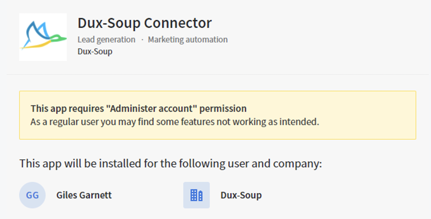Click the Giles Garnett user name
The height and width of the screenshot is (219, 431).
coord(84,195)
